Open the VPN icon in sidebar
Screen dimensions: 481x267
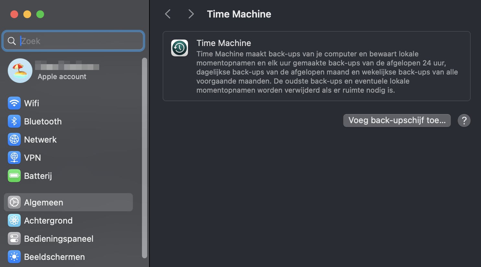(14, 157)
